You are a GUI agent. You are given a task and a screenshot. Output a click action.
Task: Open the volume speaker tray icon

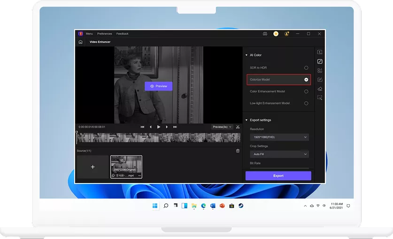tap(324, 206)
